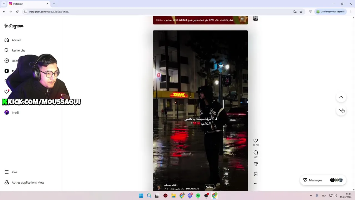Viewport: 355px width, 200px height.
Task: Install app icon in the address bar
Action: 295,12
